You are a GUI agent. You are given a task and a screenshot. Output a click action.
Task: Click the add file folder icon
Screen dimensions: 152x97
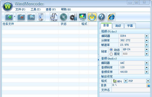9,17
